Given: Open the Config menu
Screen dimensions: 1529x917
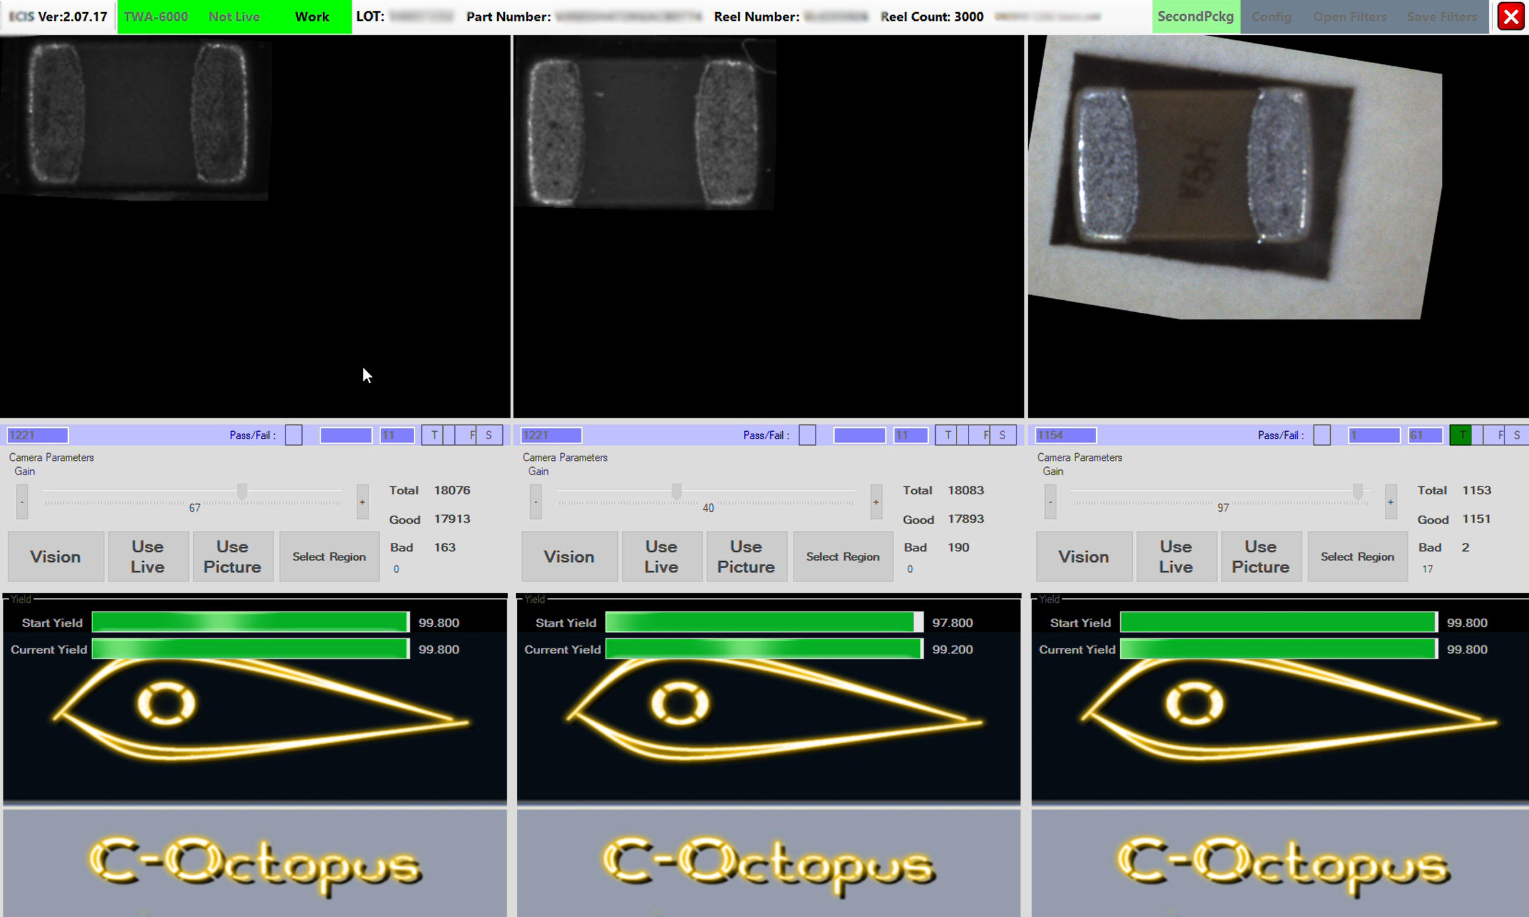Looking at the screenshot, I should 1271,16.
